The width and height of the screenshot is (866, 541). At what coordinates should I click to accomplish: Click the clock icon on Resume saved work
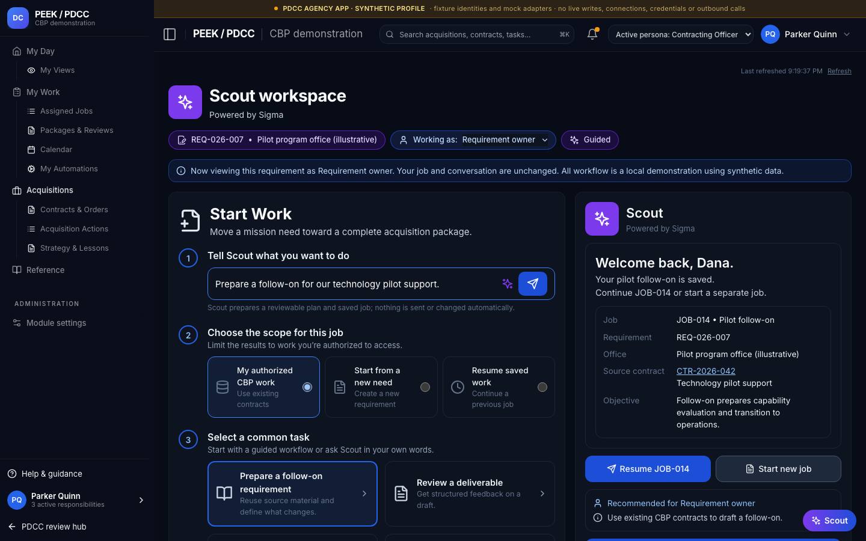click(x=458, y=387)
